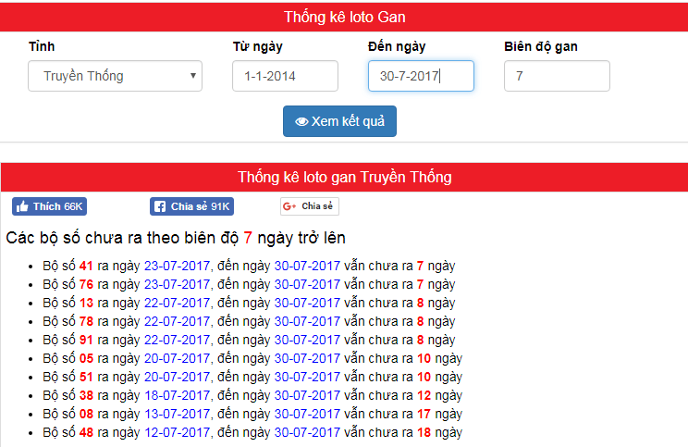
Task: Click the date 20-07-2017 in row 05
Action: coord(177,358)
